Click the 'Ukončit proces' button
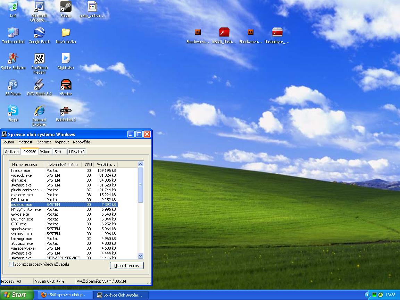The image size is (400, 300). tap(127, 266)
